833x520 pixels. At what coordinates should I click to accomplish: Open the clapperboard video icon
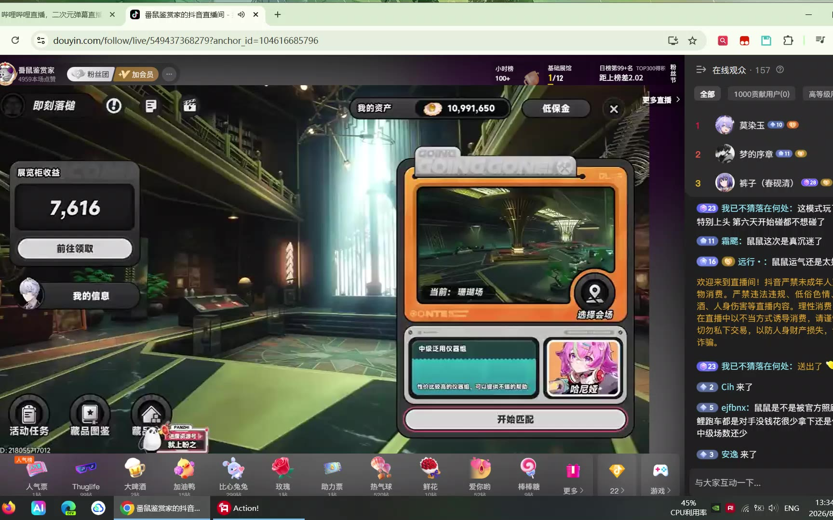[189, 105]
